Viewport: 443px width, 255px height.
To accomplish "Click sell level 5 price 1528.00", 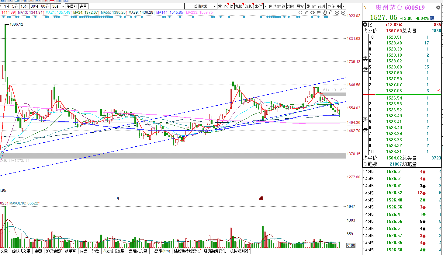I will pyautogui.click(x=394, y=67).
